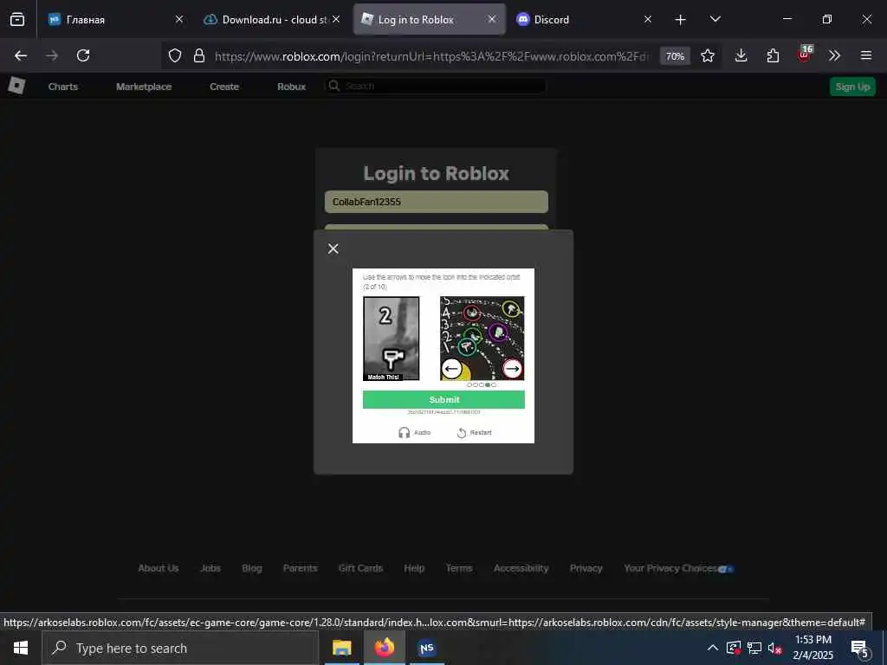This screenshot has height=665, width=887.
Task: Reset zoom via the 70% indicator
Action: coord(675,56)
